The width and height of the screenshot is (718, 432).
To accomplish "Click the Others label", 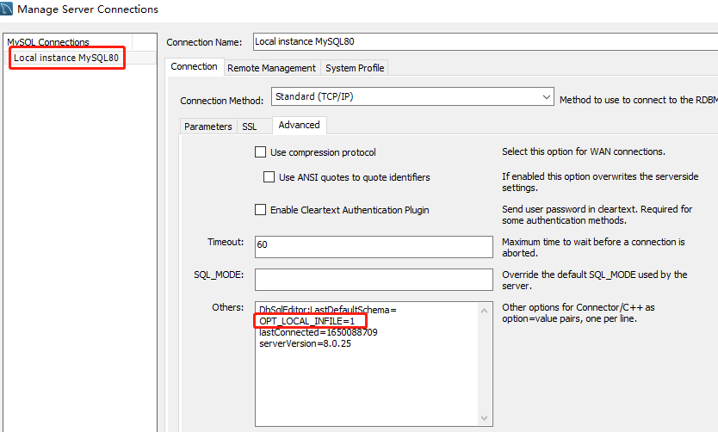I will (x=227, y=307).
